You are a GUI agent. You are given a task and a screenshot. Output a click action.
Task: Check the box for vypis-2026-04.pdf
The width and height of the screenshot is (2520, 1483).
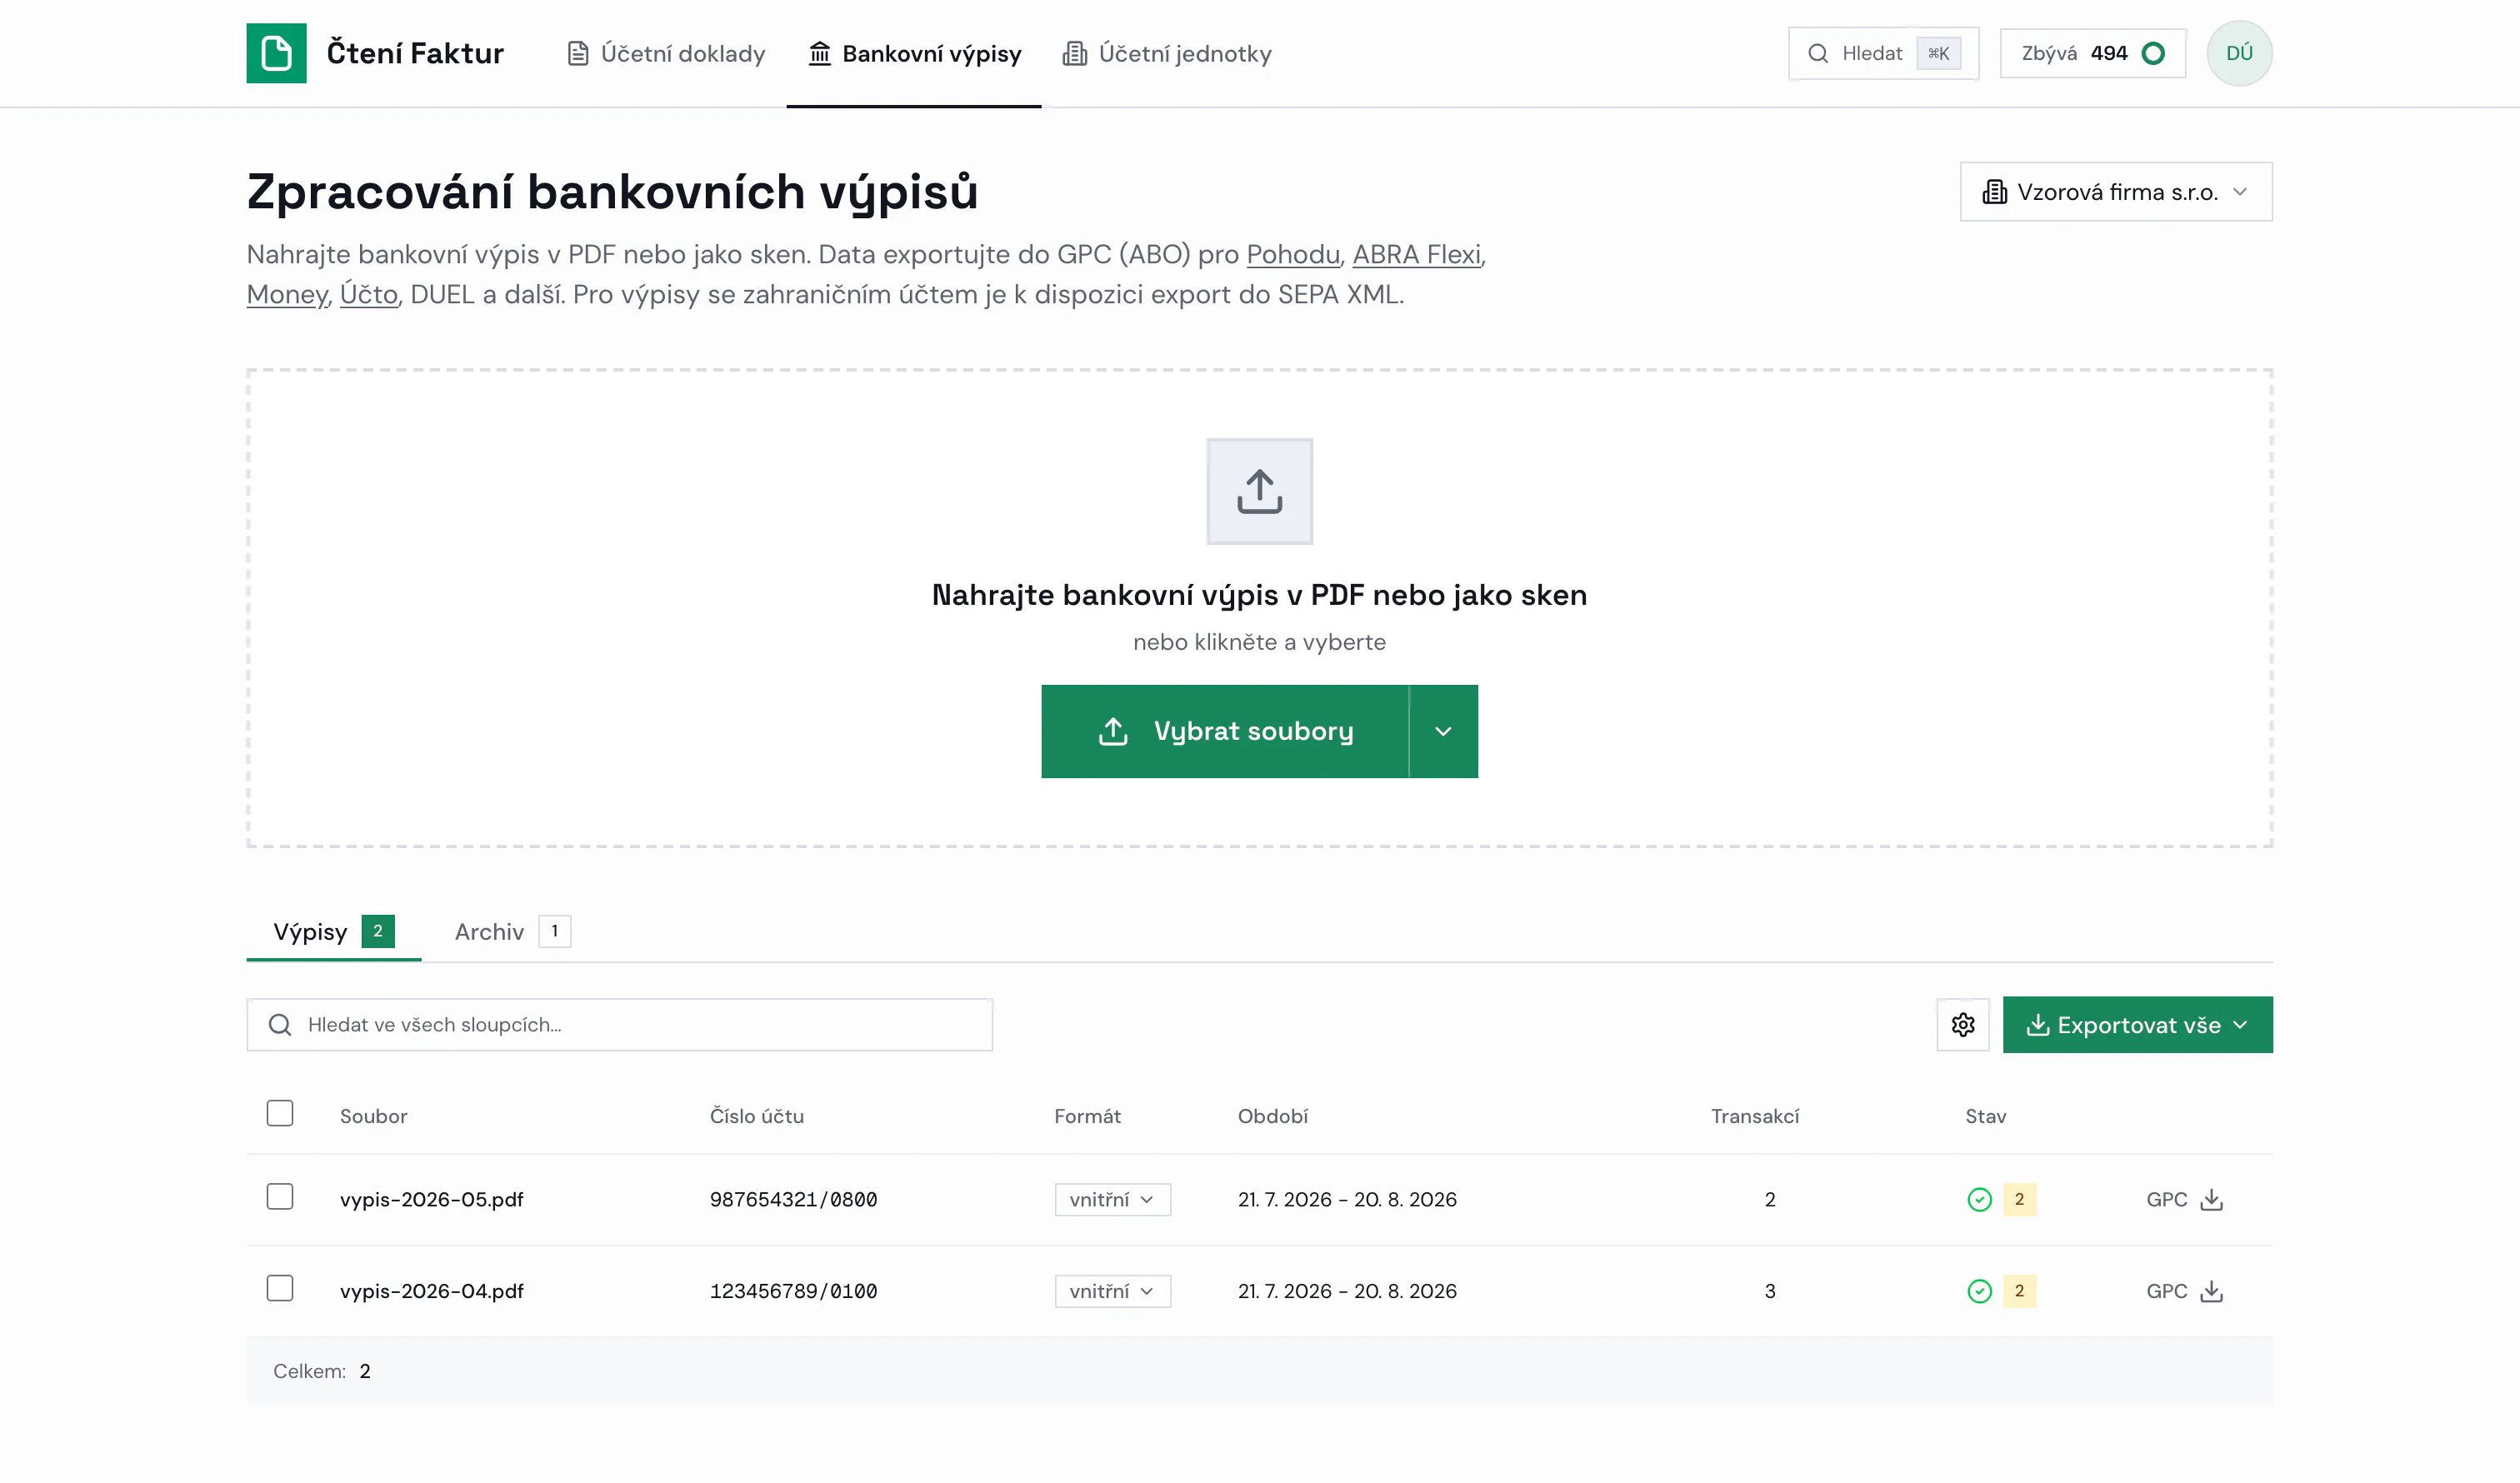coord(280,1288)
